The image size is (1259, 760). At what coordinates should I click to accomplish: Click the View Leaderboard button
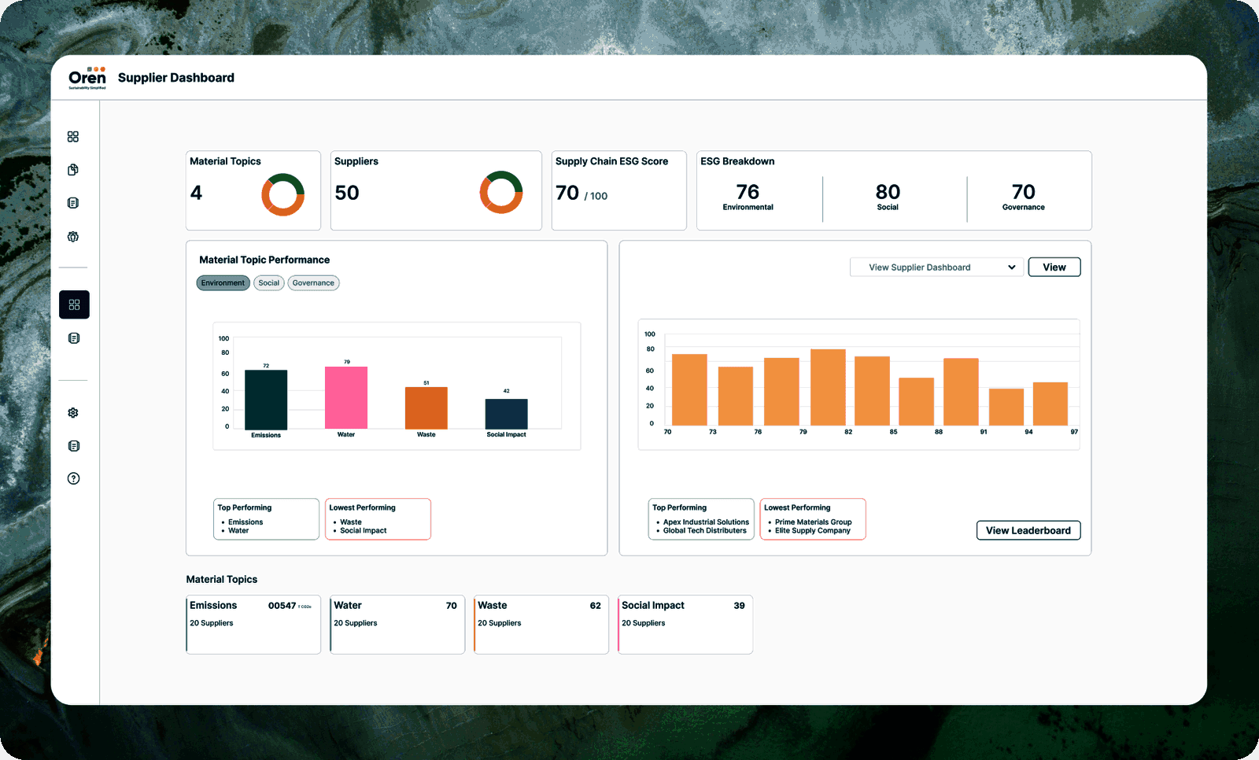[1028, 530]
